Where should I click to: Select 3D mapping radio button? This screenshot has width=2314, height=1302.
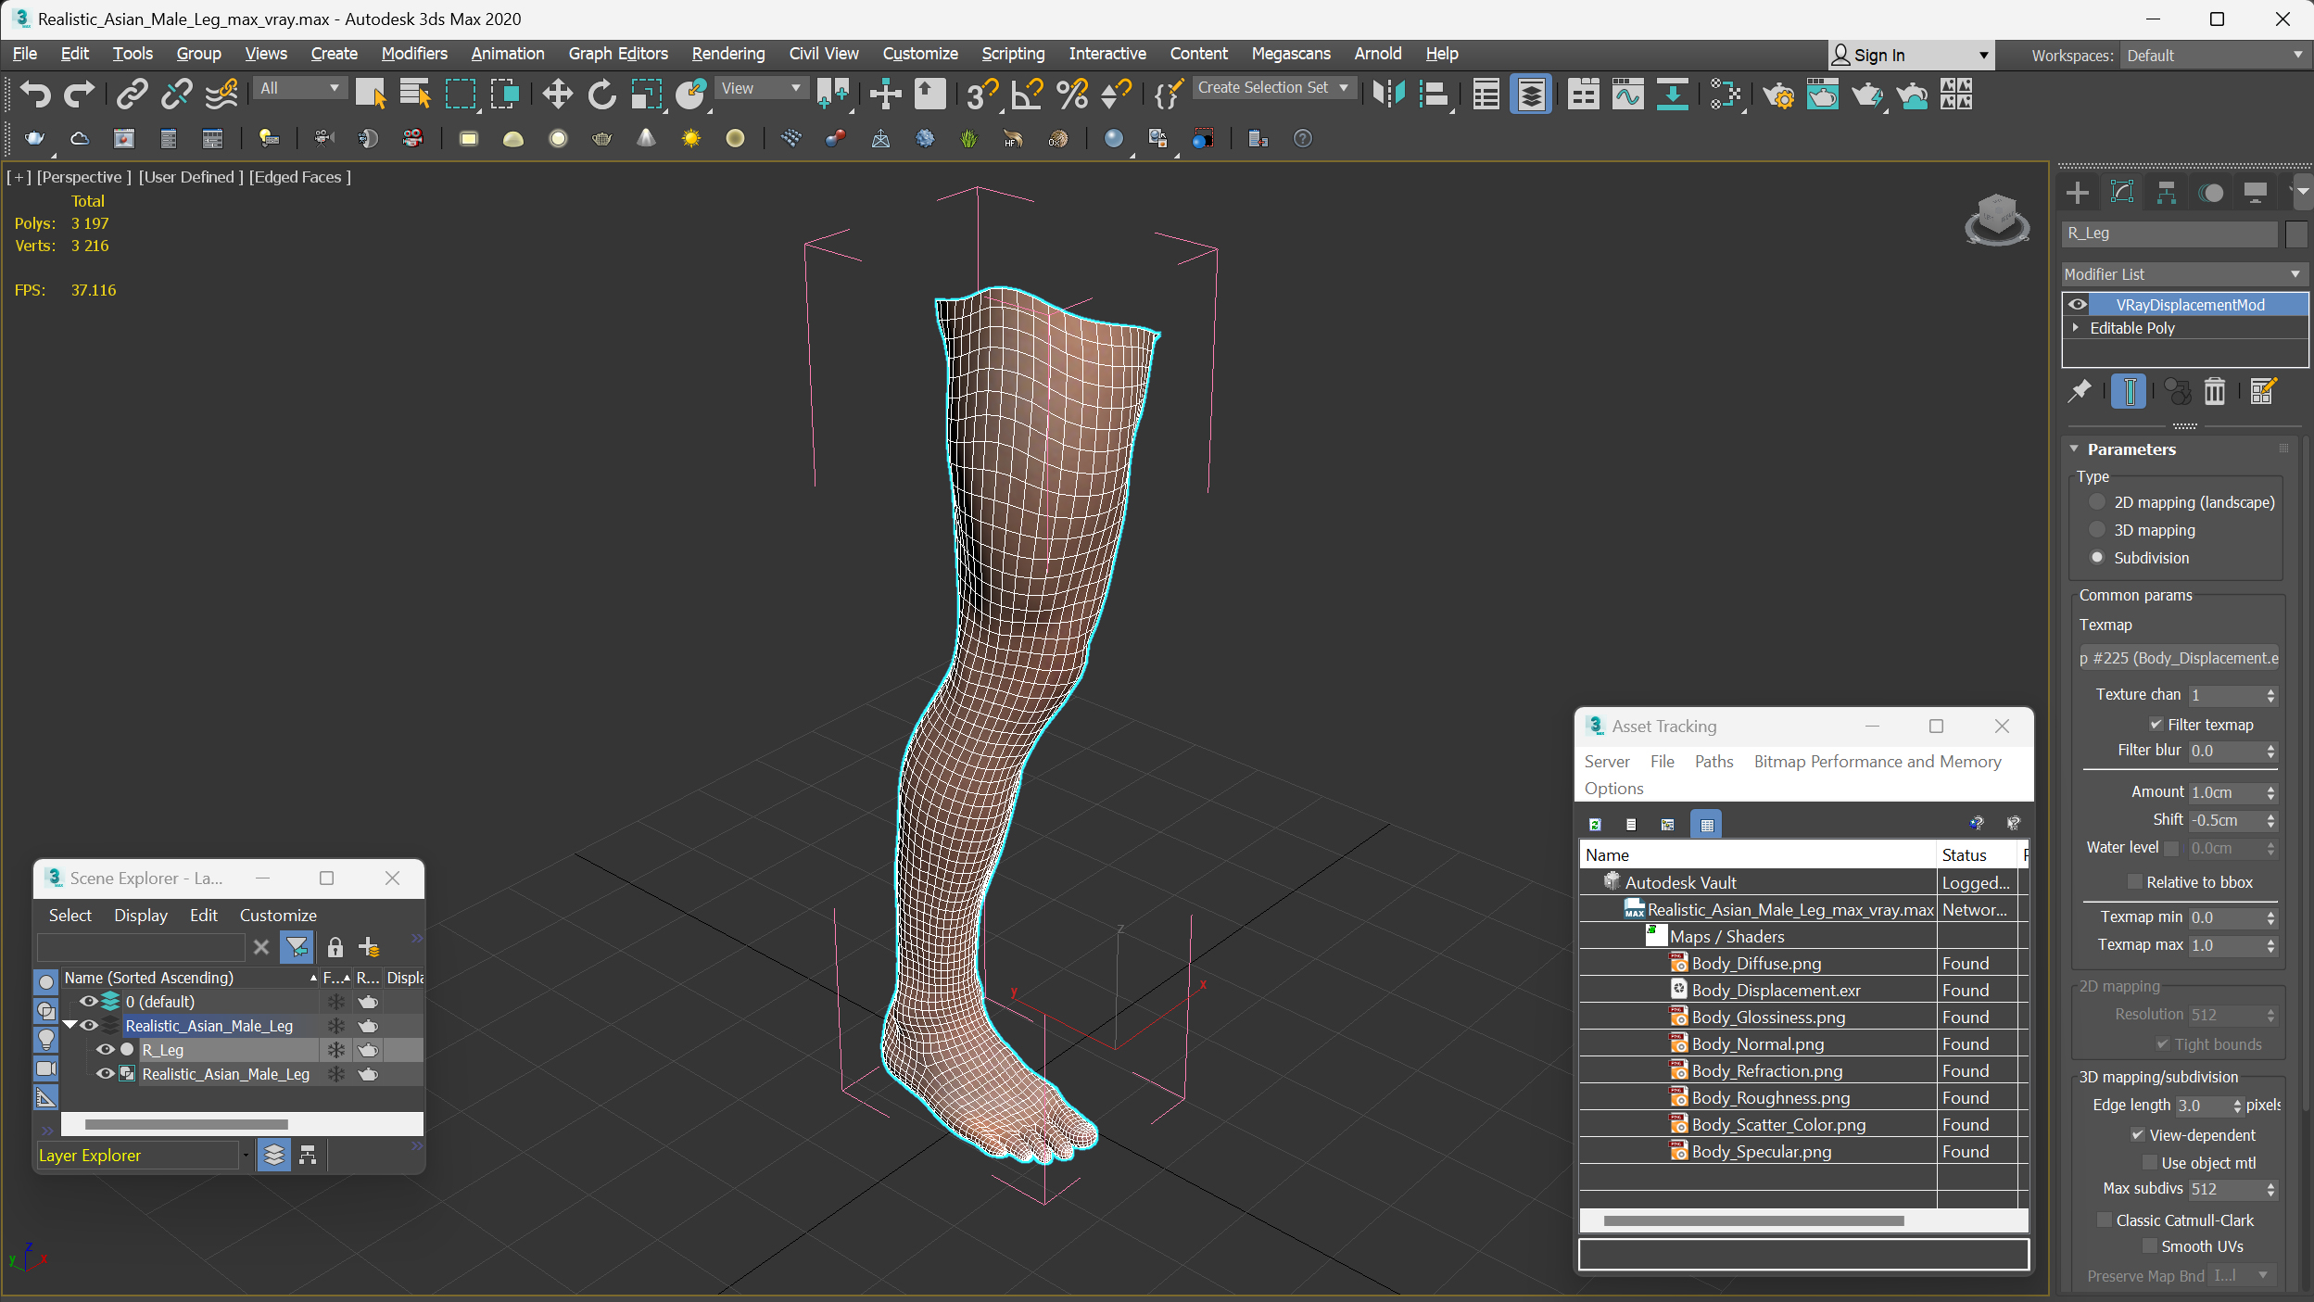[2097, 530]
